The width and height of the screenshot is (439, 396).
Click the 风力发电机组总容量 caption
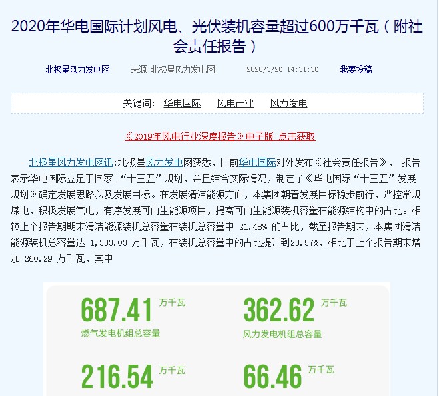(282, 334)
